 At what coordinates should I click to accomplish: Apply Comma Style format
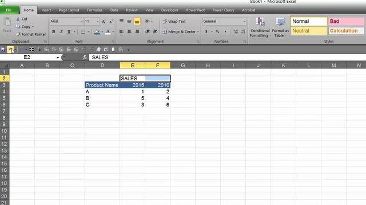tap(225, 31)
